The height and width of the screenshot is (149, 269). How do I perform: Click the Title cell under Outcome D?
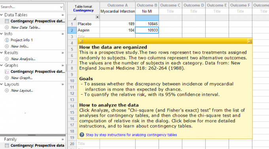(x=194, y=11)
